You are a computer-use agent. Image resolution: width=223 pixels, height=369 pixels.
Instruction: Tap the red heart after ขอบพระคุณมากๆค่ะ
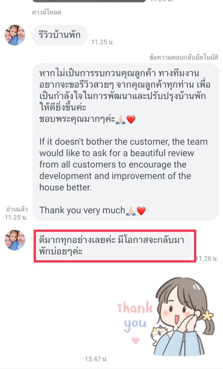131,120
